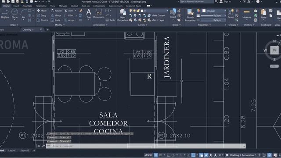Click the Trim tool

pos(69,11)
